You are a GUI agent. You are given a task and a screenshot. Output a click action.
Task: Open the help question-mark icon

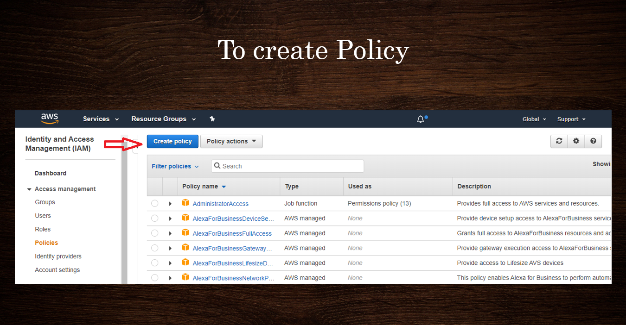point(593,141)
